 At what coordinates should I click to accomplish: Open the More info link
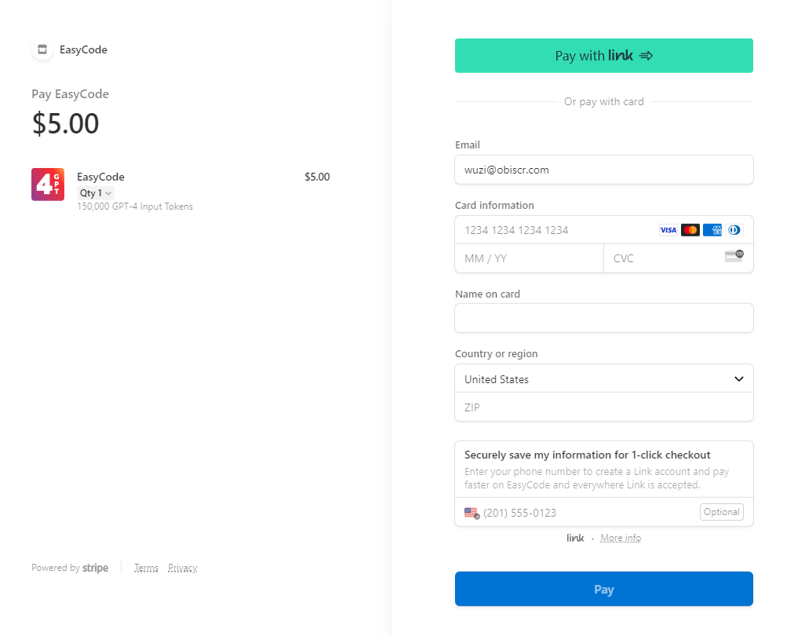[621, 538]
